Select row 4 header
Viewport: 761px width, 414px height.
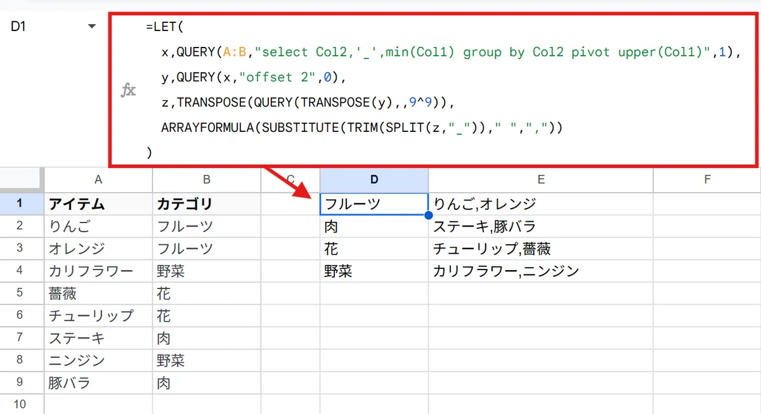tap(22, 271)
